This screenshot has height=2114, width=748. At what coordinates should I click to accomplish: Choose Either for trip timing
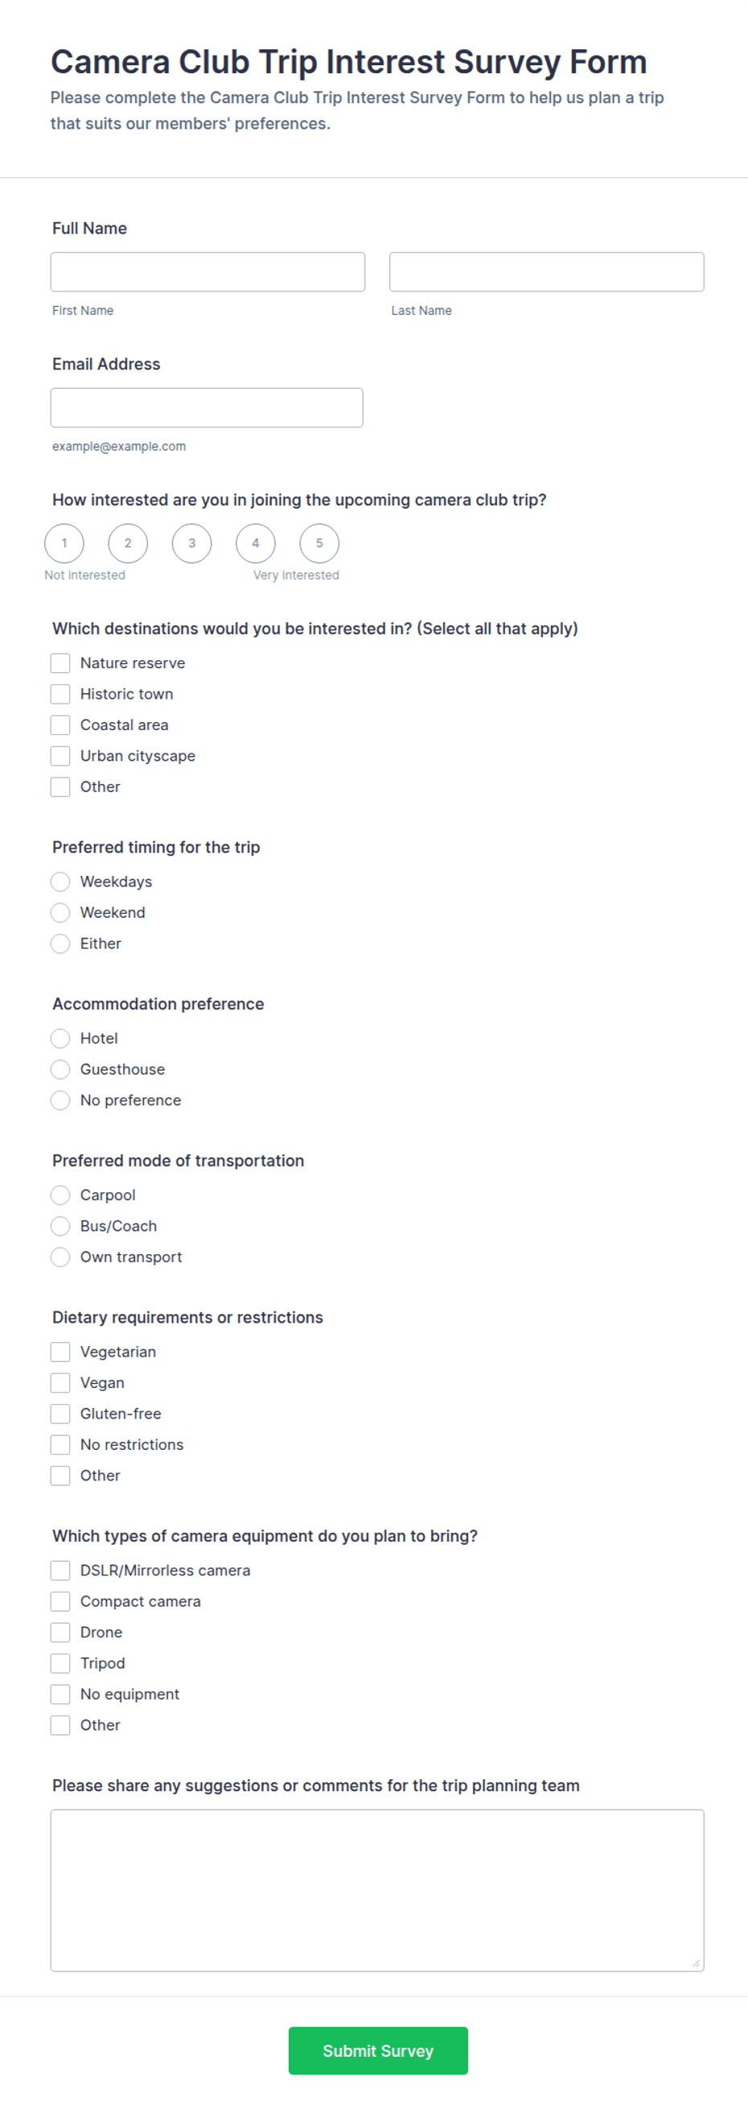pyautogui.click(x=60, y=943)
